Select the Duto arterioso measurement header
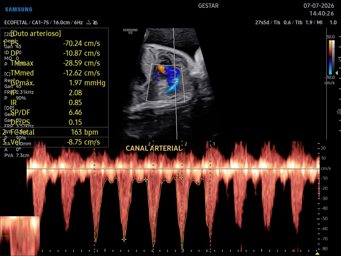This screenshot has width=341, height=256. coord(36,33)
